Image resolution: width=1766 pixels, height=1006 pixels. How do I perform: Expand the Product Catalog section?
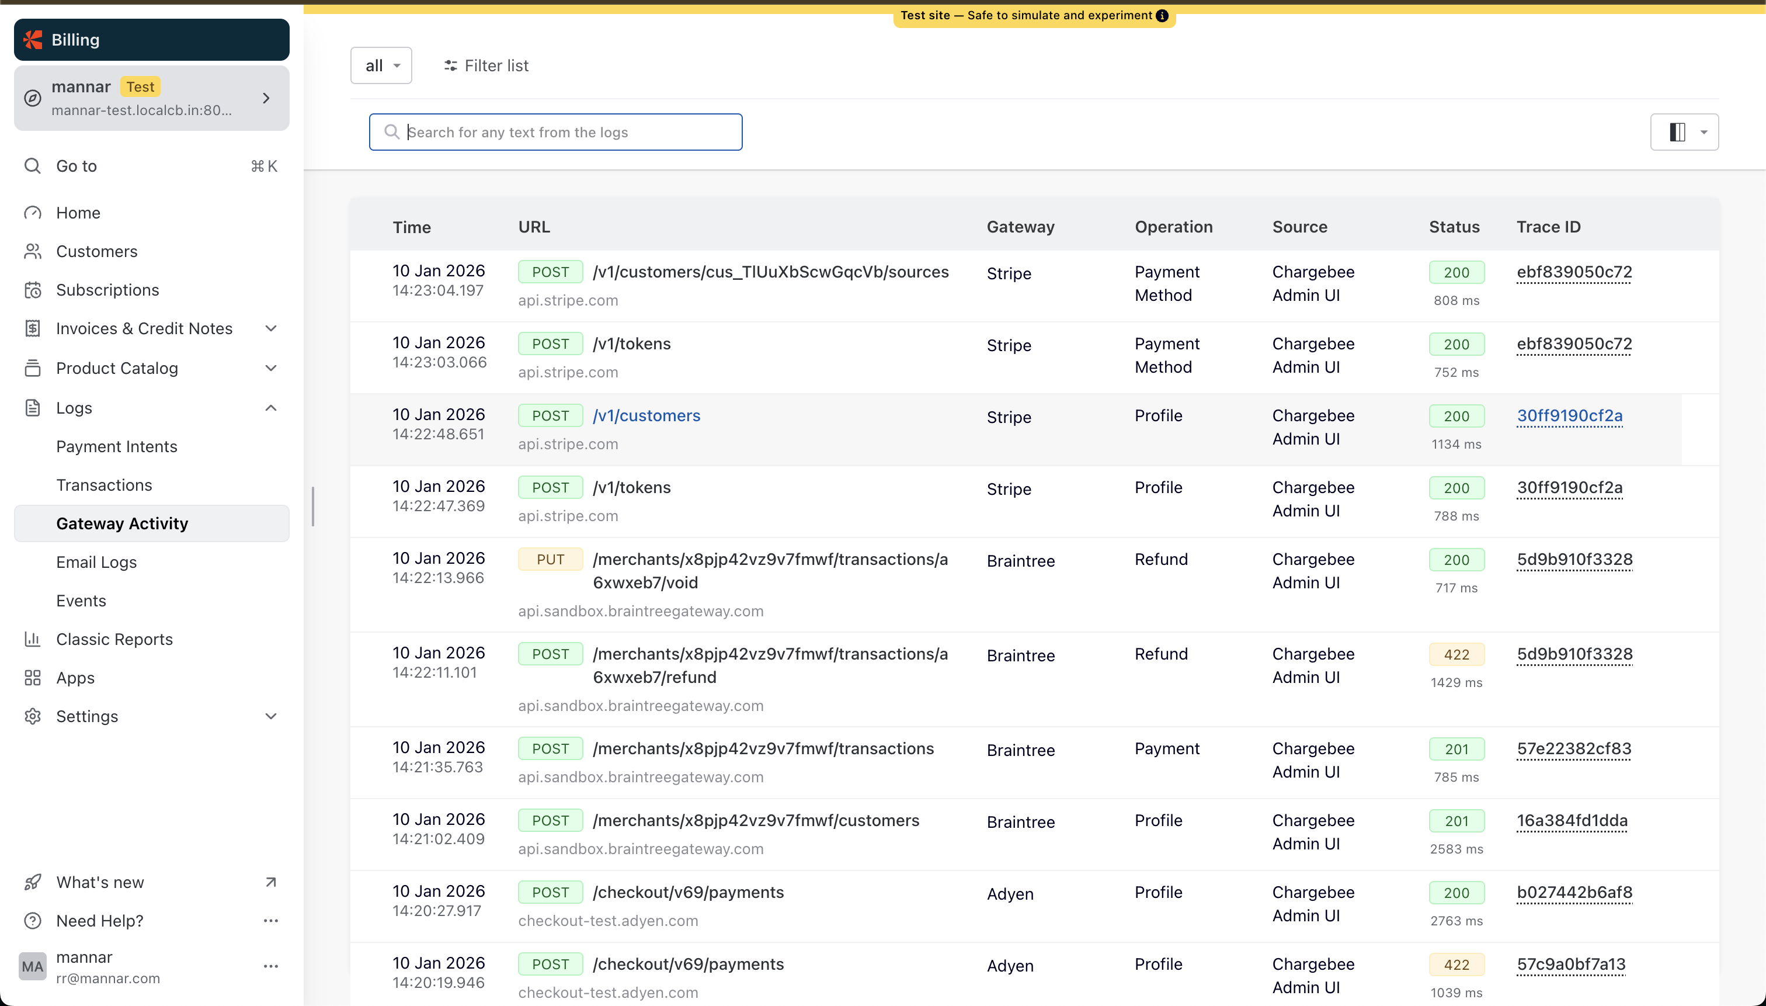tap(271, 368)
